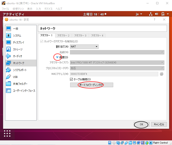Toggle Enable Network Adapter (ネットワークアダプターを有効化) checkbox
Image resolution: width=172 pixels, height=145 pixels.
click(x=42, y=41)
